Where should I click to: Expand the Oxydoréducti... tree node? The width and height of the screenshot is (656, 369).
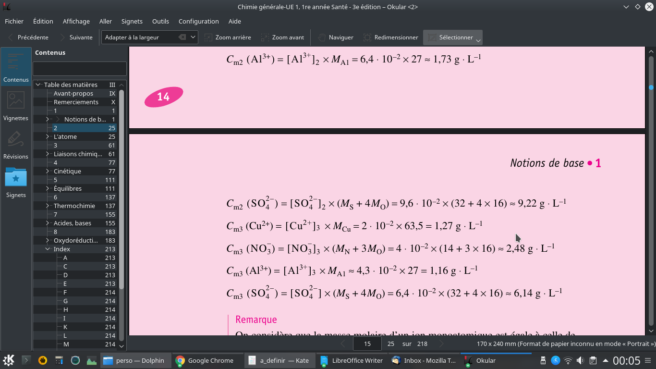point(48,240)
